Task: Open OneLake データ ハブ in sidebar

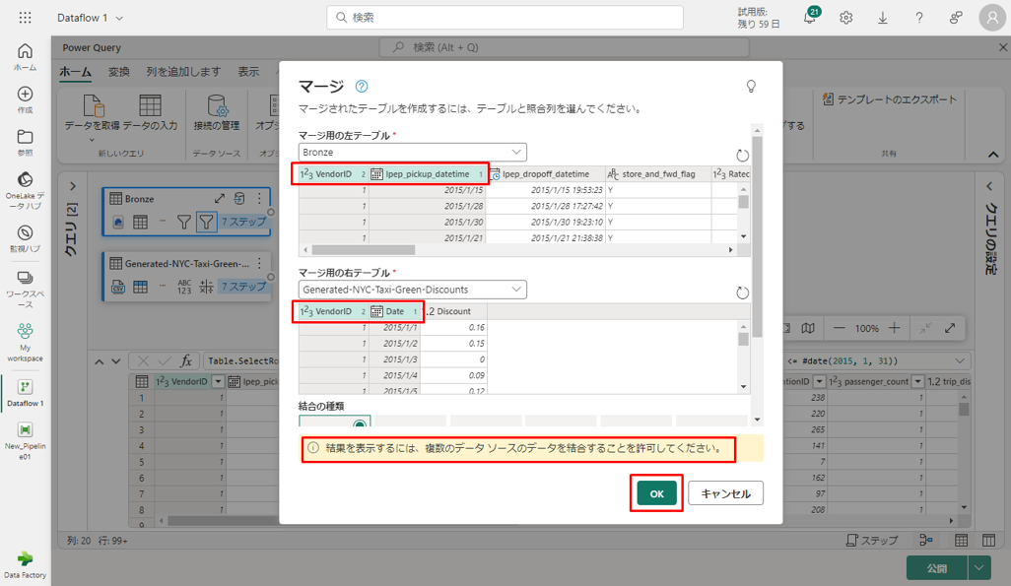Action: tap(25, 189)
